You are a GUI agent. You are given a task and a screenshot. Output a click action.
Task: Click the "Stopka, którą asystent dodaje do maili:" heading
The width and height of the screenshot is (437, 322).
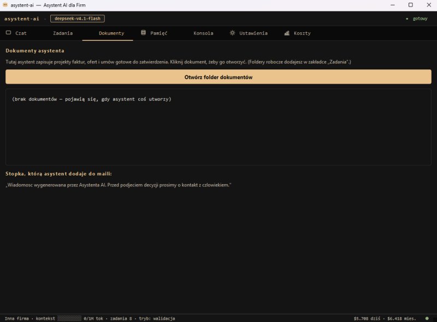point(58,174)
